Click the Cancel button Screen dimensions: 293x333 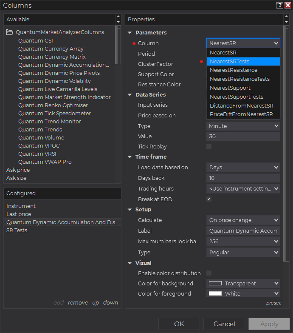tap(224, 324)
